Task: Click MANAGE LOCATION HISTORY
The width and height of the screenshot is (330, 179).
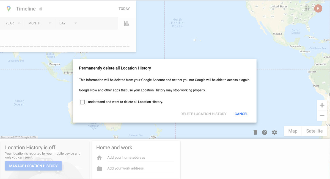Action: tap(33, 166)
